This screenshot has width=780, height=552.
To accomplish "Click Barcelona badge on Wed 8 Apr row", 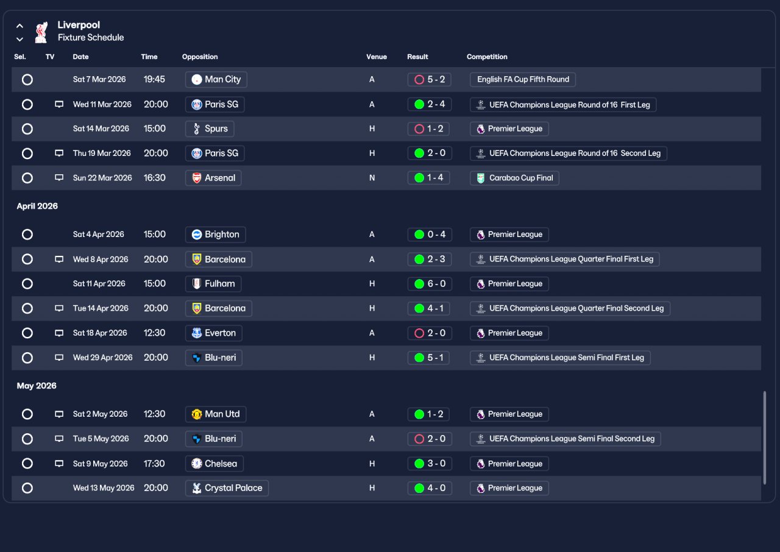I will click(196, 259).
